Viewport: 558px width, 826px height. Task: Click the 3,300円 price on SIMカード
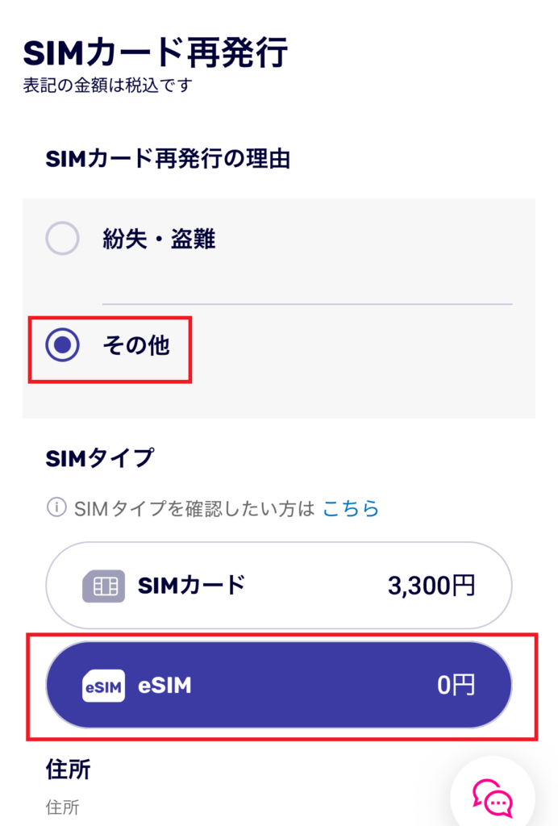pos(431,586)
